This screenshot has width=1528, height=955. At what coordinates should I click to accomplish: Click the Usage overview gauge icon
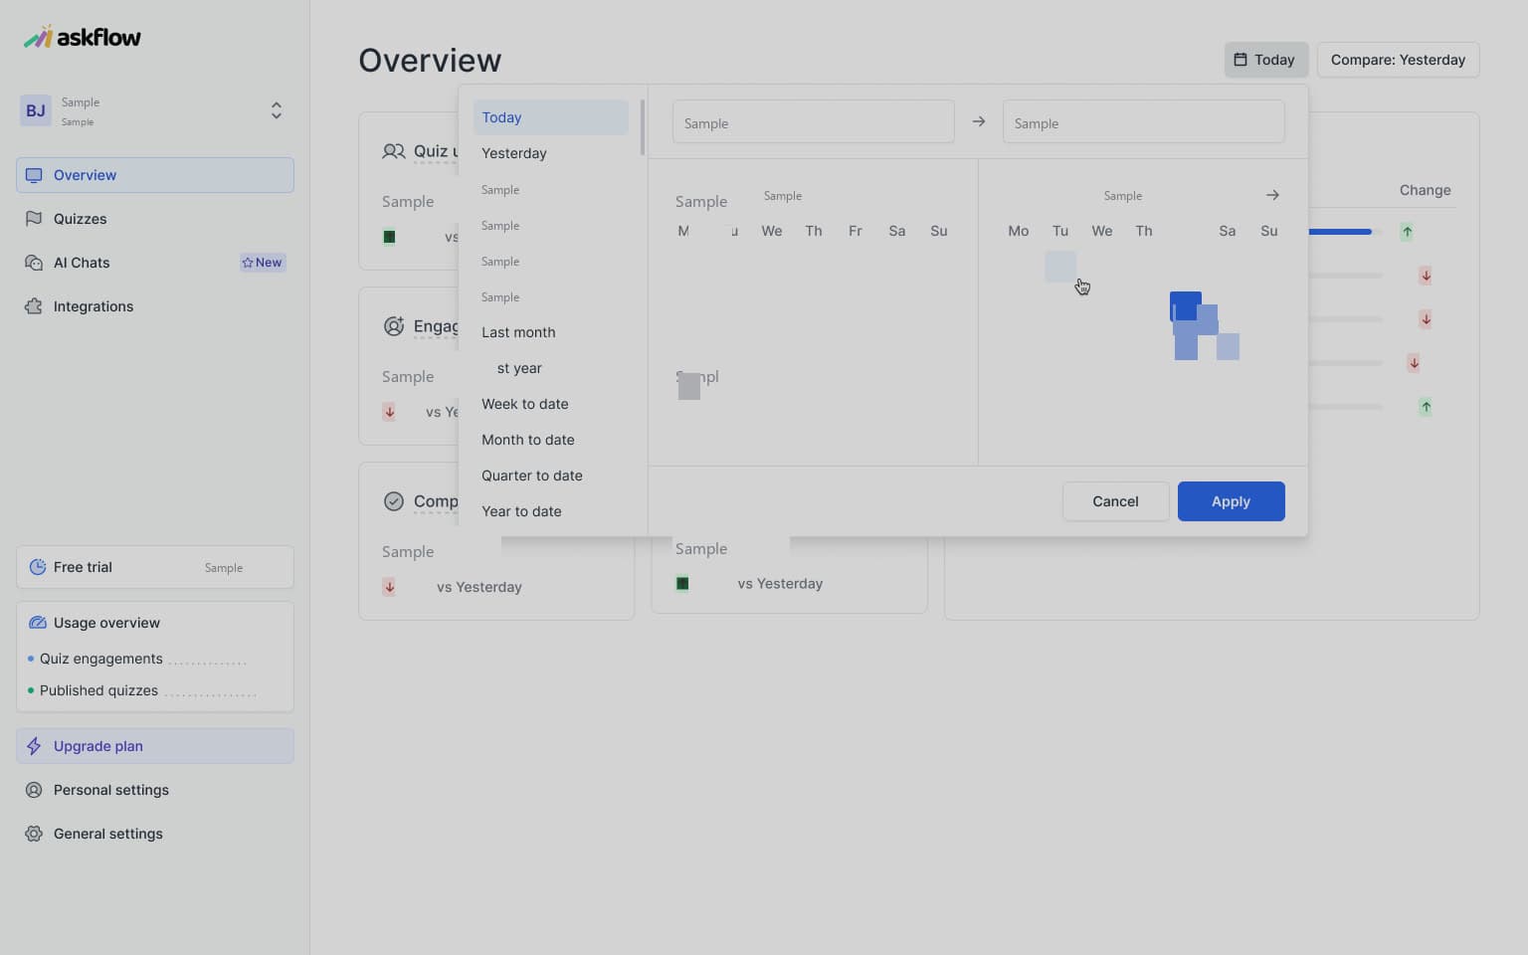pyautogui.click(x=38, y=623)
